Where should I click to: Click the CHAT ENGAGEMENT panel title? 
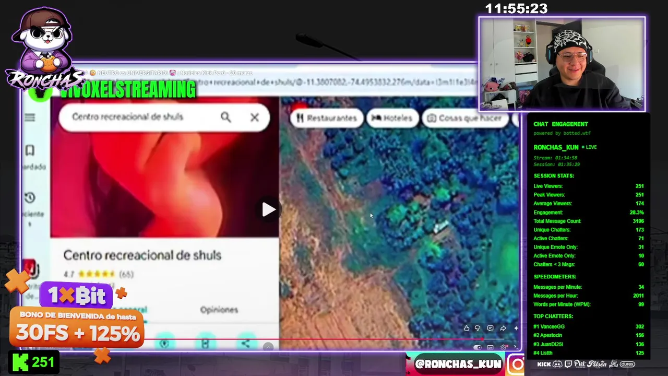[x=560, y=124]
